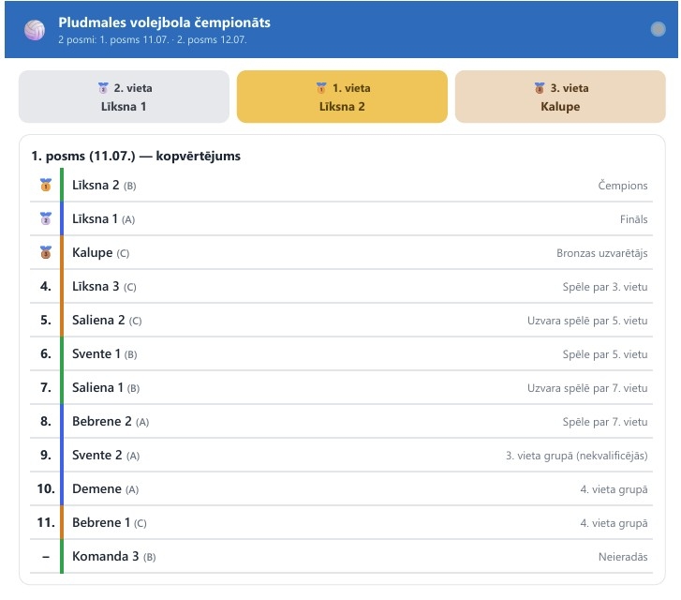Image resolution: width=681 pixels, height=600 pixels.
Task: Click the volleyball icon in the header
Action: [35, 30]
